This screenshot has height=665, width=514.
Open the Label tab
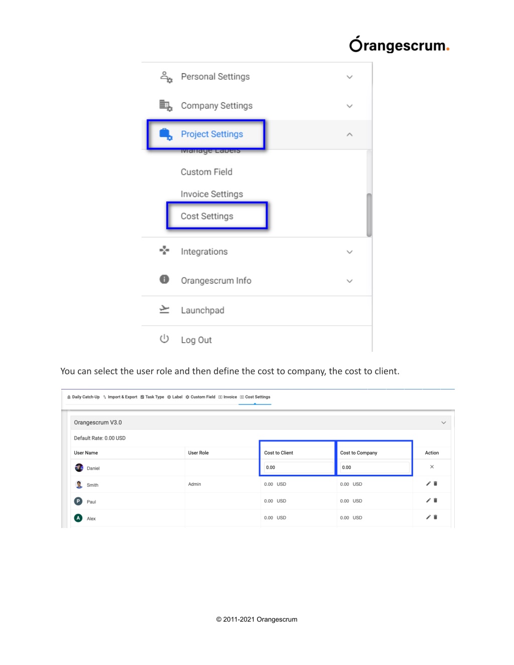click(x=175, y=397)
